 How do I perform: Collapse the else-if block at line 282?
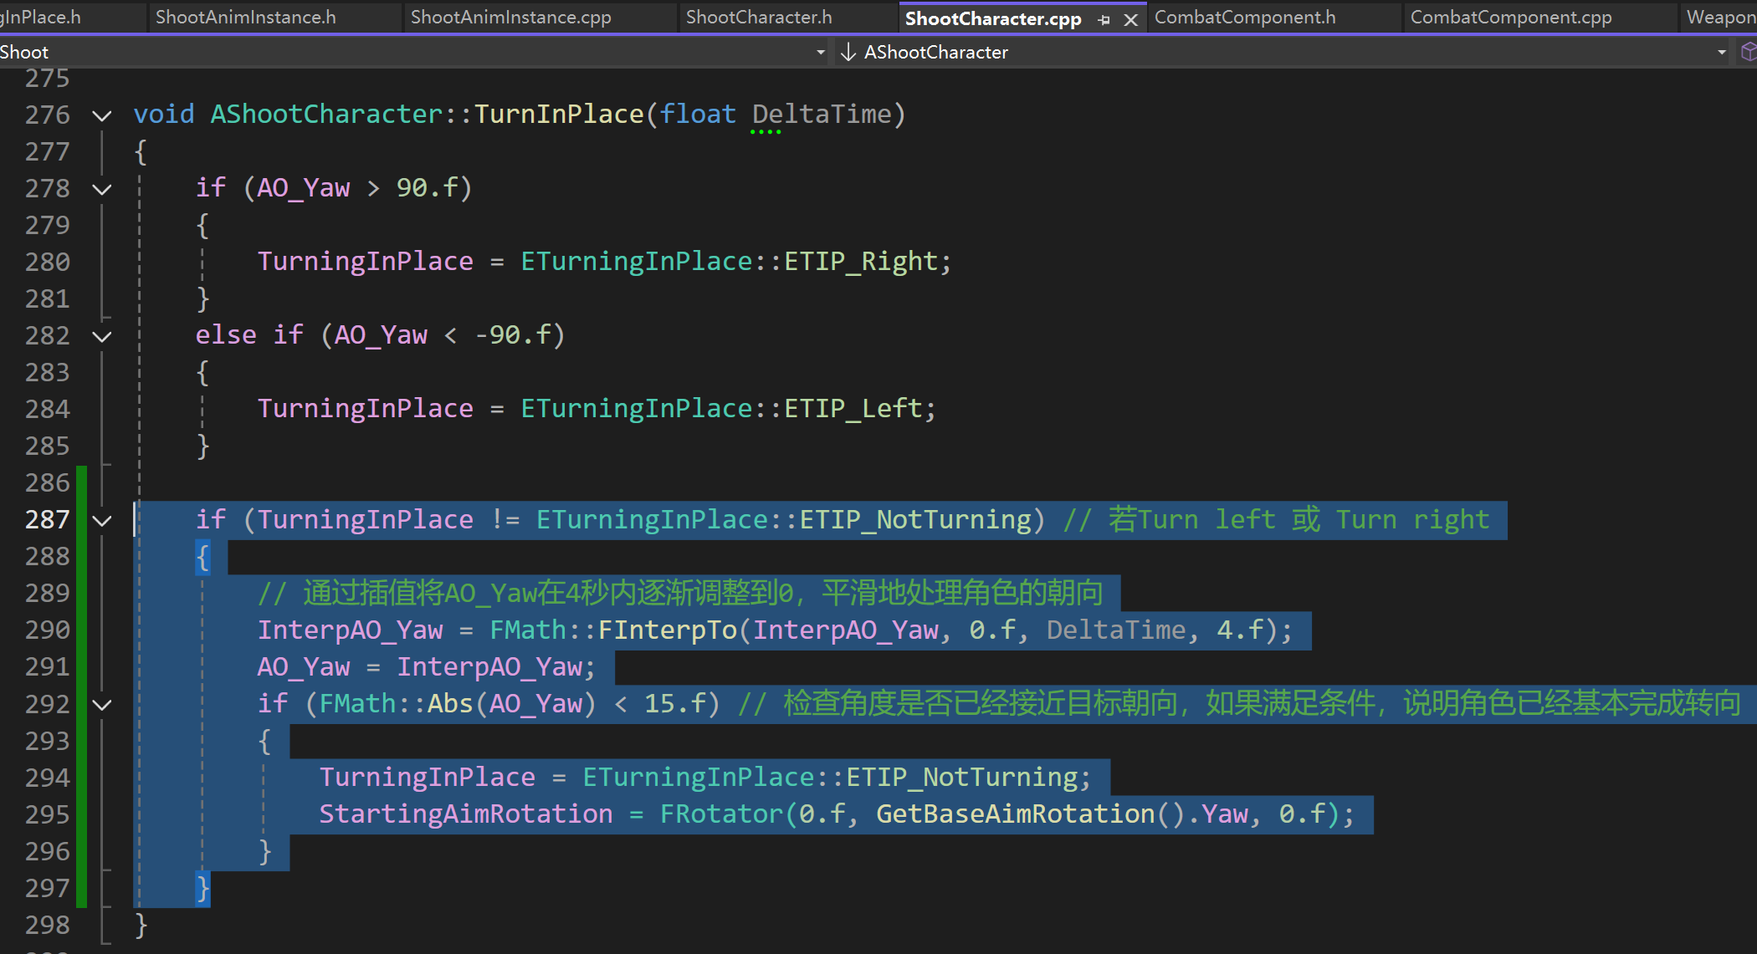click(102, 336)
